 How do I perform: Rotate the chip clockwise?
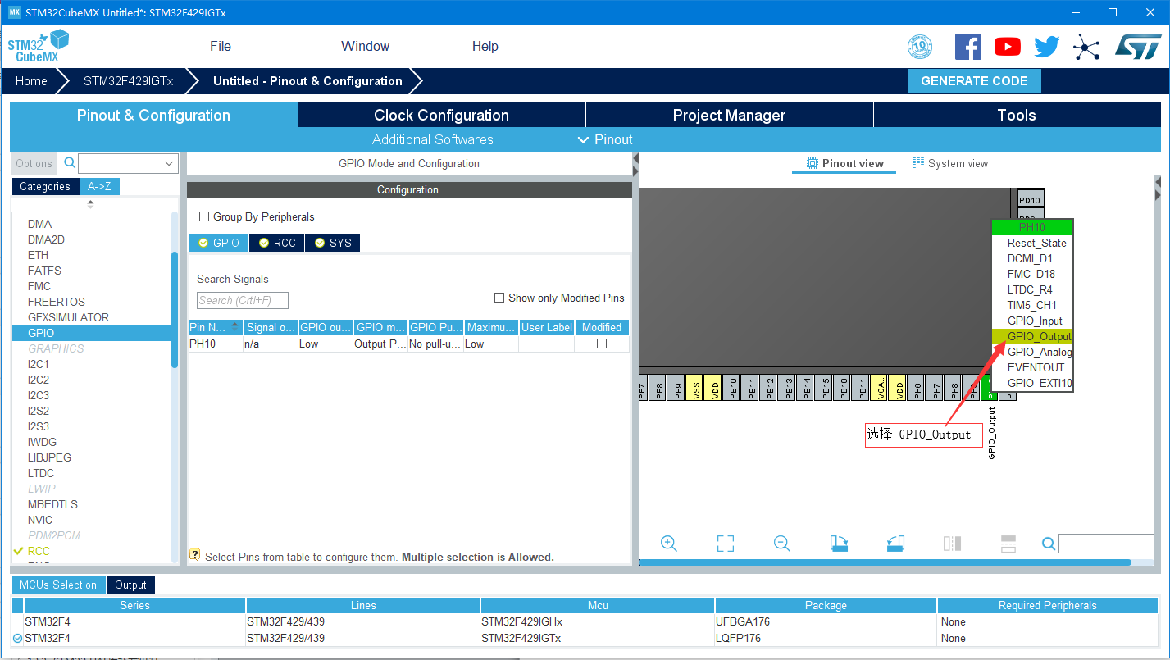[x=840, y=544]
